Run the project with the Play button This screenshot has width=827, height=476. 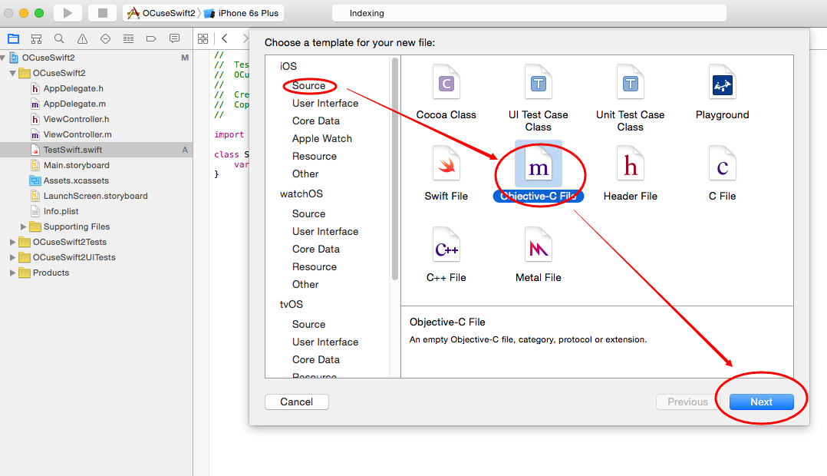tap(68, 13)
